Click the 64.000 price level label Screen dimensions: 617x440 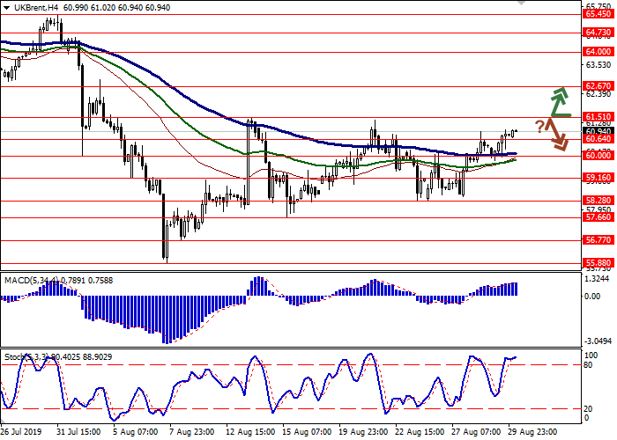[x=598, y=52]
